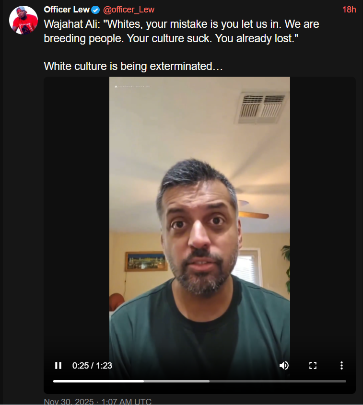Image resolution: width=363 pixels, height=405 pixels.
Task: Open Officer Lew's profile picture avatar
Action: (23, 20)
